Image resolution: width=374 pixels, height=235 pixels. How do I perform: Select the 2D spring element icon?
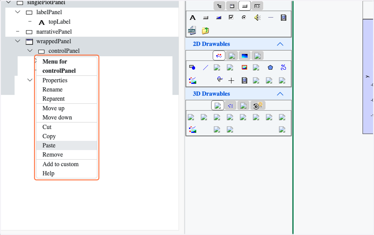tap(220, 79)
